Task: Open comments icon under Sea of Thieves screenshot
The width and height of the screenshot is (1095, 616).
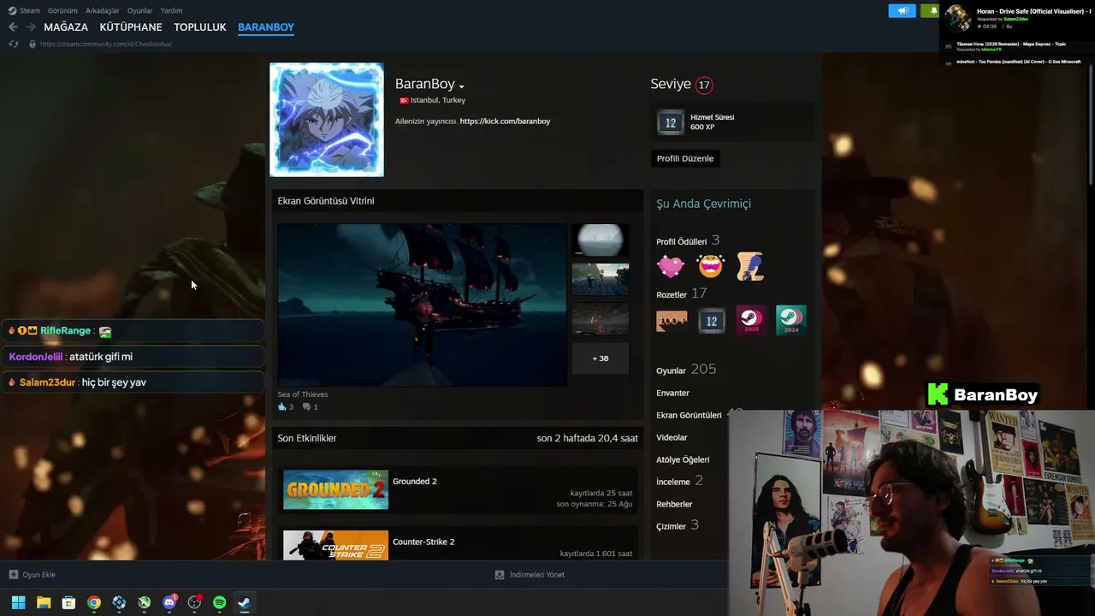Action: coord(306,406)
